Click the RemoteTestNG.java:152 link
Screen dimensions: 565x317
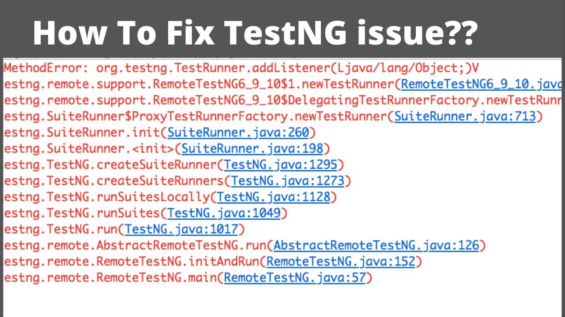[341, 262]
